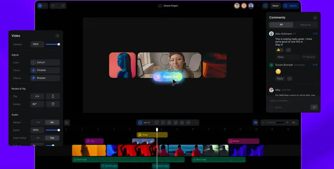Set Fade In/Out to Yes
The image size is (334, 169).
[x=52, y=138]
